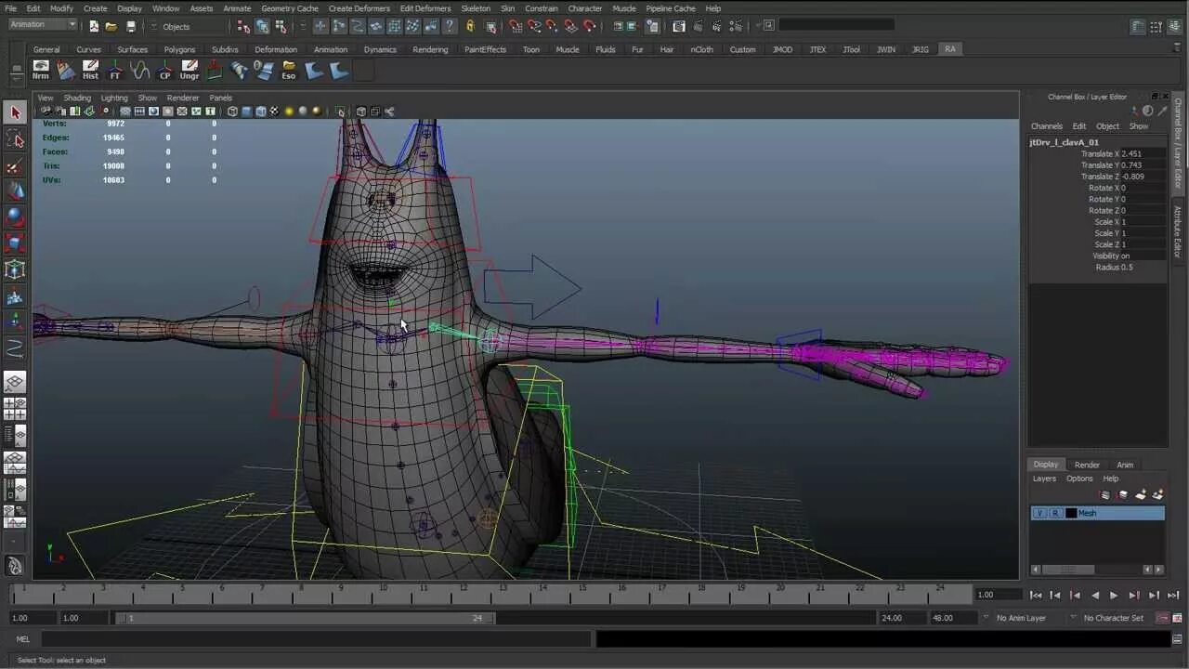Pick the Rotate sphere tool

[15, 217]
